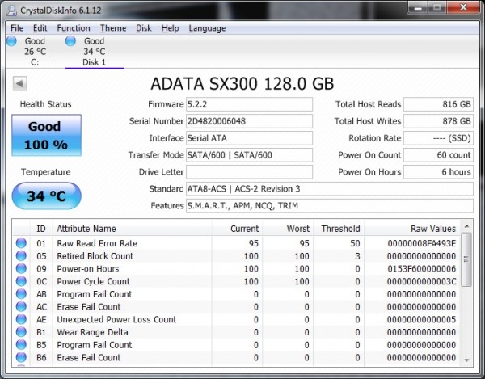Click the attribute list scrollbar thumb
485x379 pixels.
point(466,259)
